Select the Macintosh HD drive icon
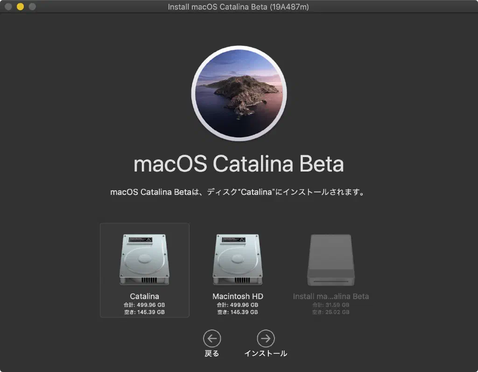The image size is (478, 372). [238, 259]
